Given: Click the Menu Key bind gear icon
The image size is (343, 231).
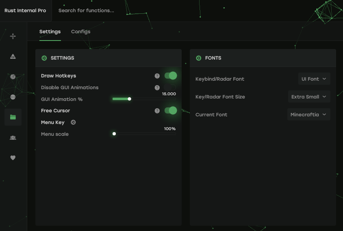Looking at the screenshot, I should click(x=73, y=122).
